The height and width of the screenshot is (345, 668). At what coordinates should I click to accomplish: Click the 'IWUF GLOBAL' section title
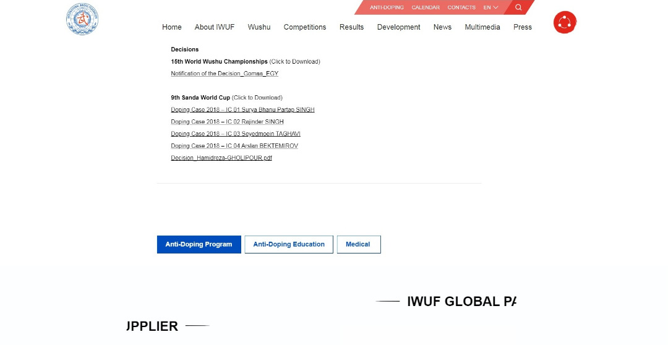[461, 301]
